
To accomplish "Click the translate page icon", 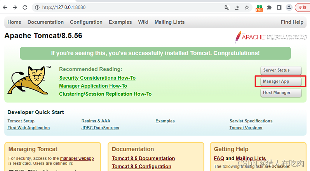I will coord(227,7).
